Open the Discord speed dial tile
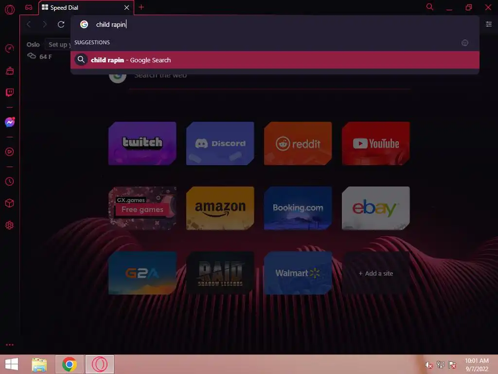Screen dimensions: 498x374 [220, 144]
